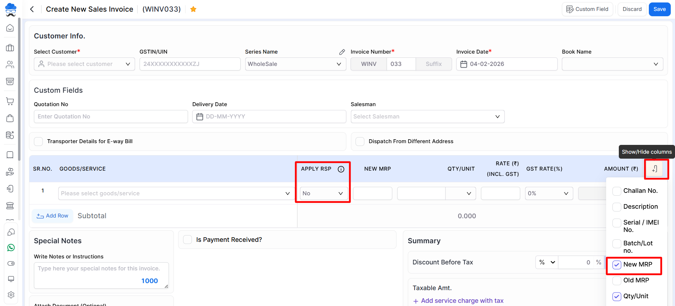Click the favorite star icon
Screen dimensions: 675x306
tap(193, 9)
